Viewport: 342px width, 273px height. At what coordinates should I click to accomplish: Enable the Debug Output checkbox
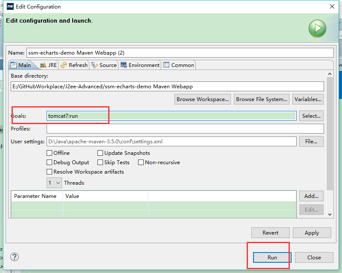pos(50,163)
